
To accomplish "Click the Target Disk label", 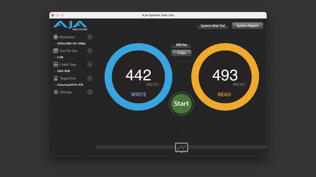I will (x=68, y=78).
